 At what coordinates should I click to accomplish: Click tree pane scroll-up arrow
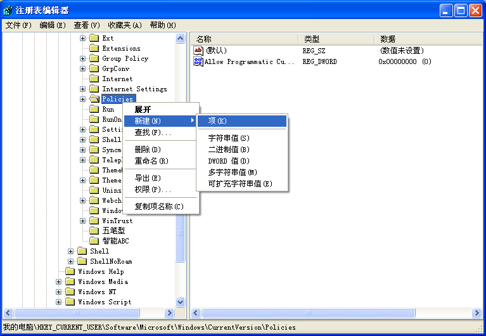180,39
